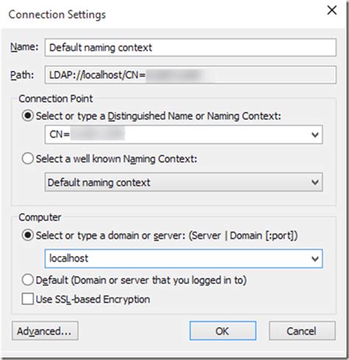This screenshot has width=349, height=360.
Task: Open the localhost server dropdown arrow
Action: point(315,259)
